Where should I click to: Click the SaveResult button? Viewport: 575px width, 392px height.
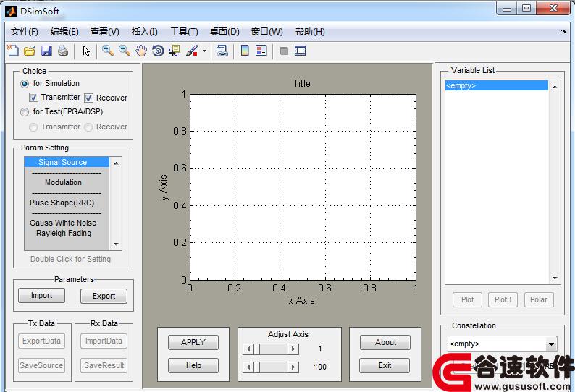pyautogui.click(x=104, y=365)
